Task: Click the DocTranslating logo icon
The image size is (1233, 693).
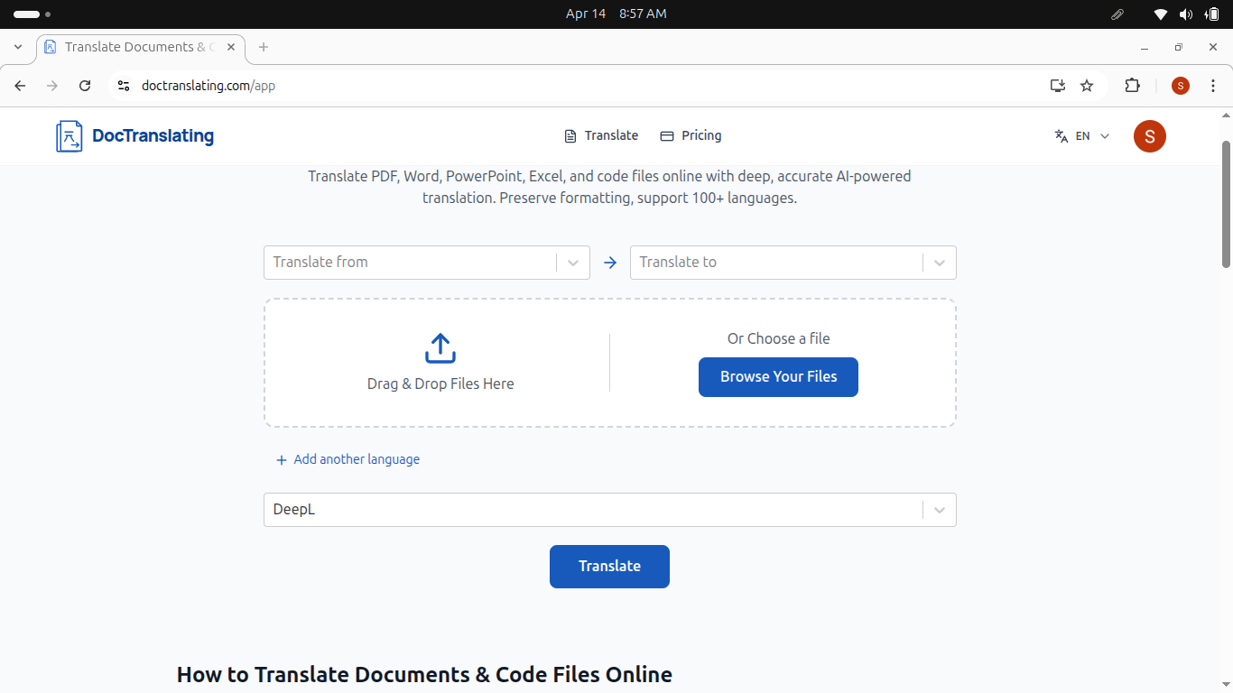Action: [68, 136]
